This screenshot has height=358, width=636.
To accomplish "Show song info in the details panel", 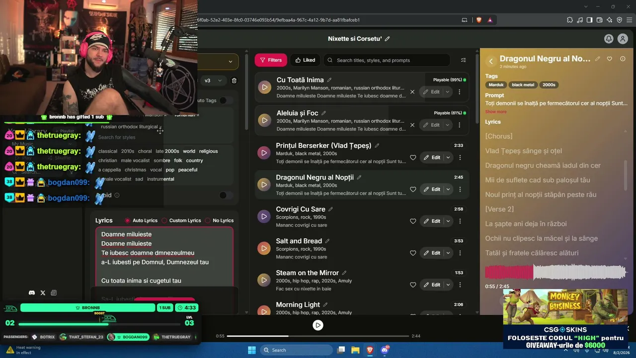I will pyautogui.click(x=623, y=59).
